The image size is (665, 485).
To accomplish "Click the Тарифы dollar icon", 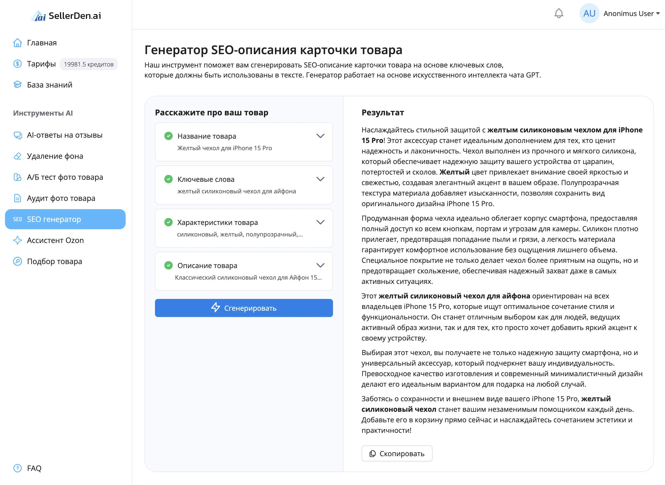I will point(18,64).
